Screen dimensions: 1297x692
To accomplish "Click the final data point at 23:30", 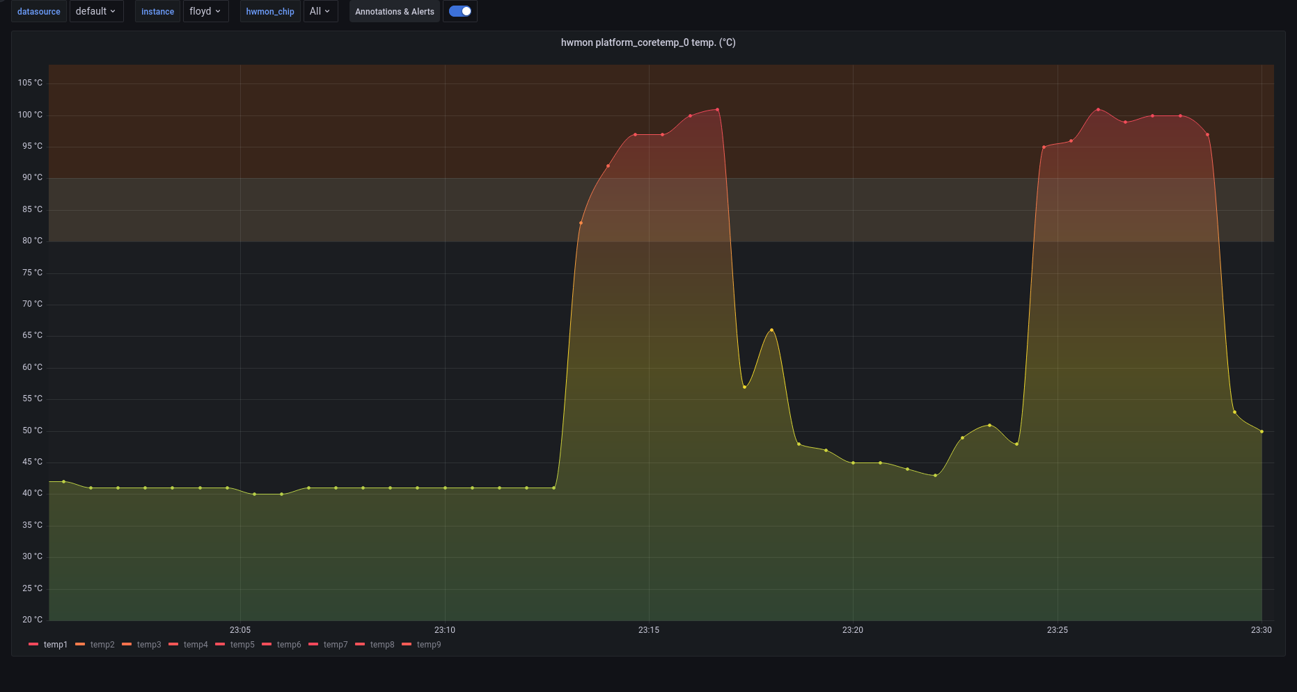I will 1261,431.
